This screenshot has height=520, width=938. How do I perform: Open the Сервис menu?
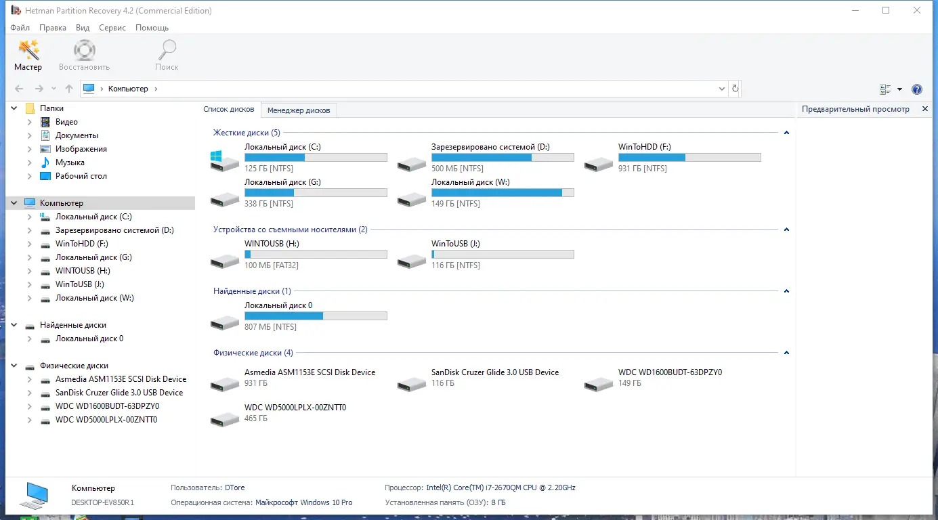coord(112,28)
